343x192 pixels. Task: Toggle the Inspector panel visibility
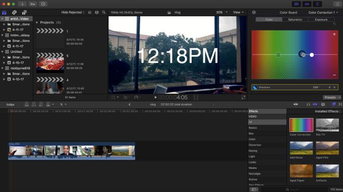click(x=317, y=4)
